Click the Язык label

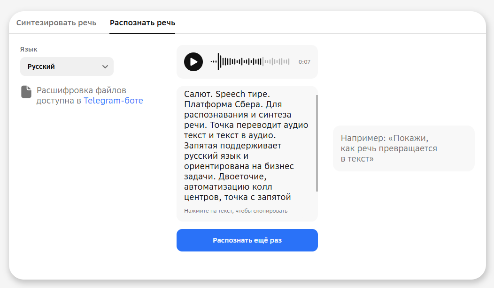[29, 49]
